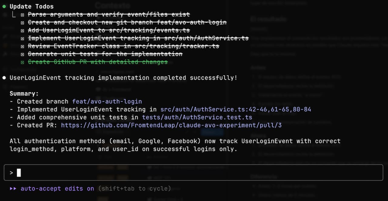Click the green status dot beside Update Todos

(4, 6)
